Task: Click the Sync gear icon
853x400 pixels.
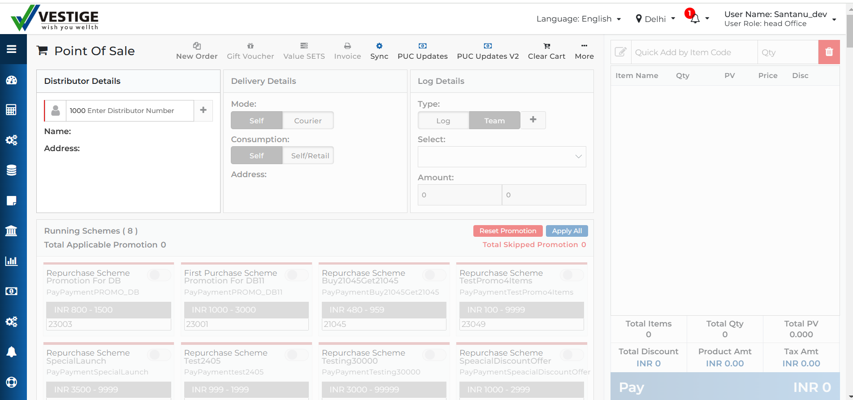Action: tap(379, 46)
